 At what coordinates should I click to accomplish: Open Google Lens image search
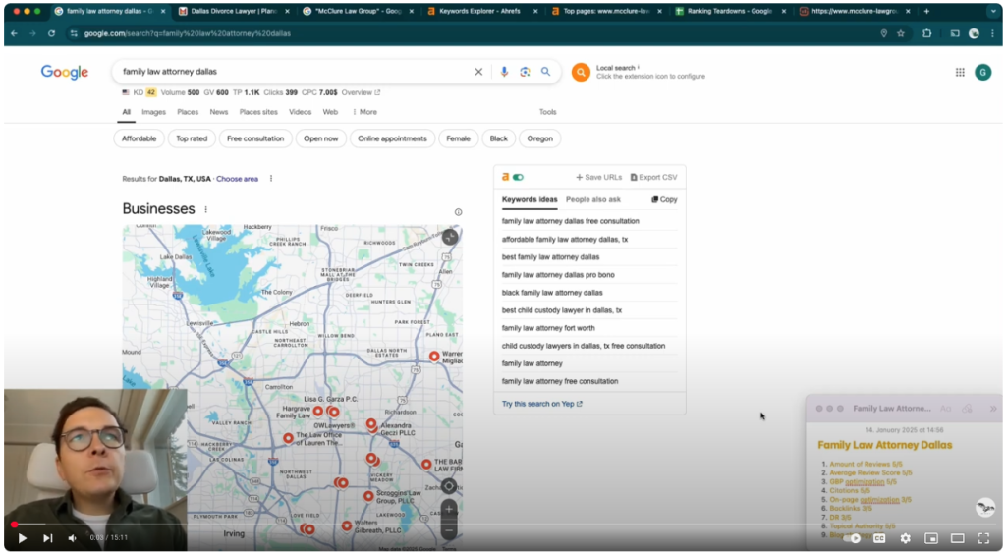point(525,72)
